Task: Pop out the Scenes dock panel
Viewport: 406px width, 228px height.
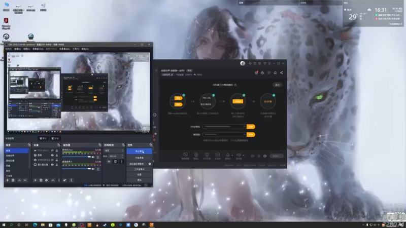Action: pyautogui.click(x=29, y=145)
